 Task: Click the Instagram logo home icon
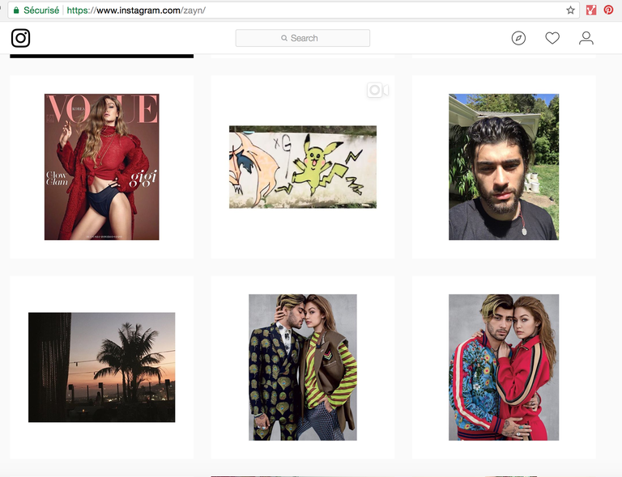tap(20, 38)
